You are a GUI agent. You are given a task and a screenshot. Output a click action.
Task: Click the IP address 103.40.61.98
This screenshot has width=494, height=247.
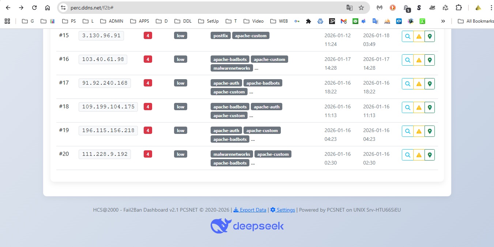103,59
